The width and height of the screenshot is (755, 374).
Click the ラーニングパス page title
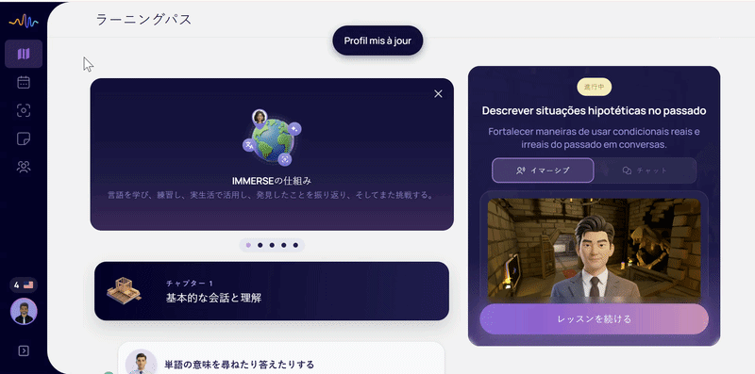click(144, 19)
